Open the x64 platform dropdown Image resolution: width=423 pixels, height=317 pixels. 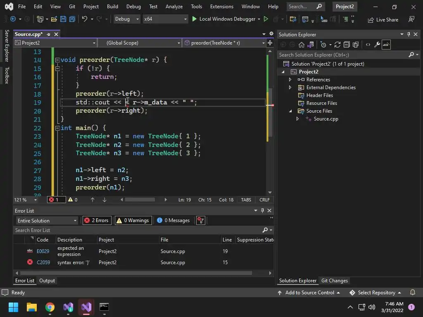[x=165, y=19]
